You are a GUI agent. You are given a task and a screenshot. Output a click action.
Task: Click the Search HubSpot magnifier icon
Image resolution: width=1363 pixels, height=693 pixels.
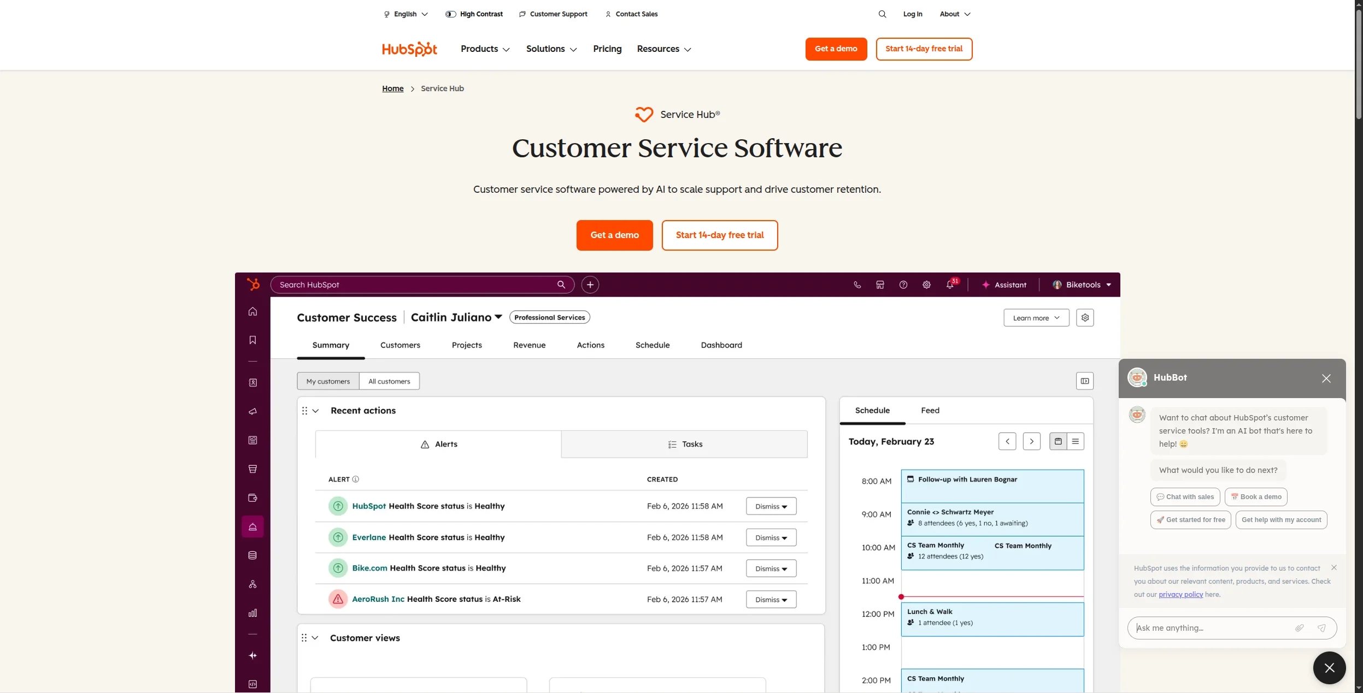tap(561, 285)
